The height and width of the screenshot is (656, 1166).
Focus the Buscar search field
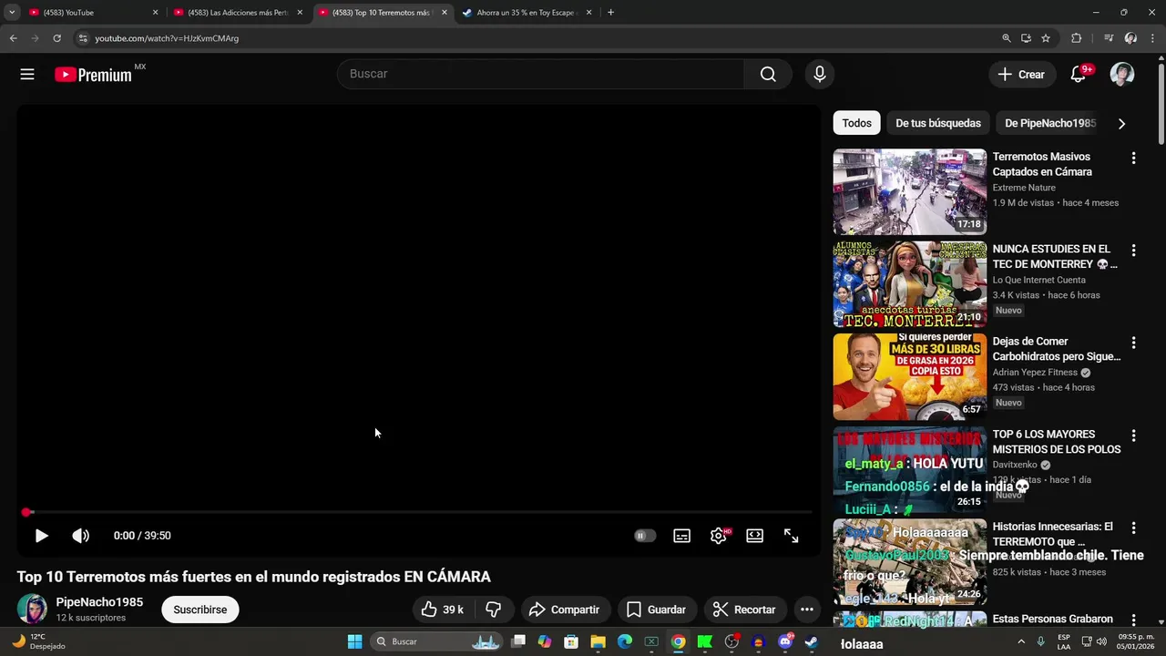[x=541, y=74]
